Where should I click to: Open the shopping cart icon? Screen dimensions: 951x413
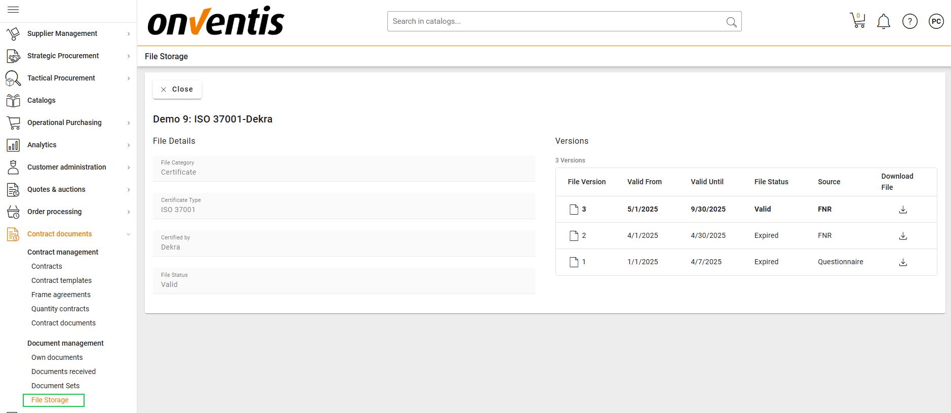coord(858,21)
